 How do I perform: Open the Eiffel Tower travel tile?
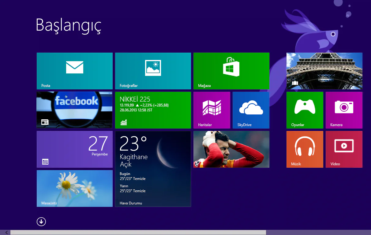point(324,71)
